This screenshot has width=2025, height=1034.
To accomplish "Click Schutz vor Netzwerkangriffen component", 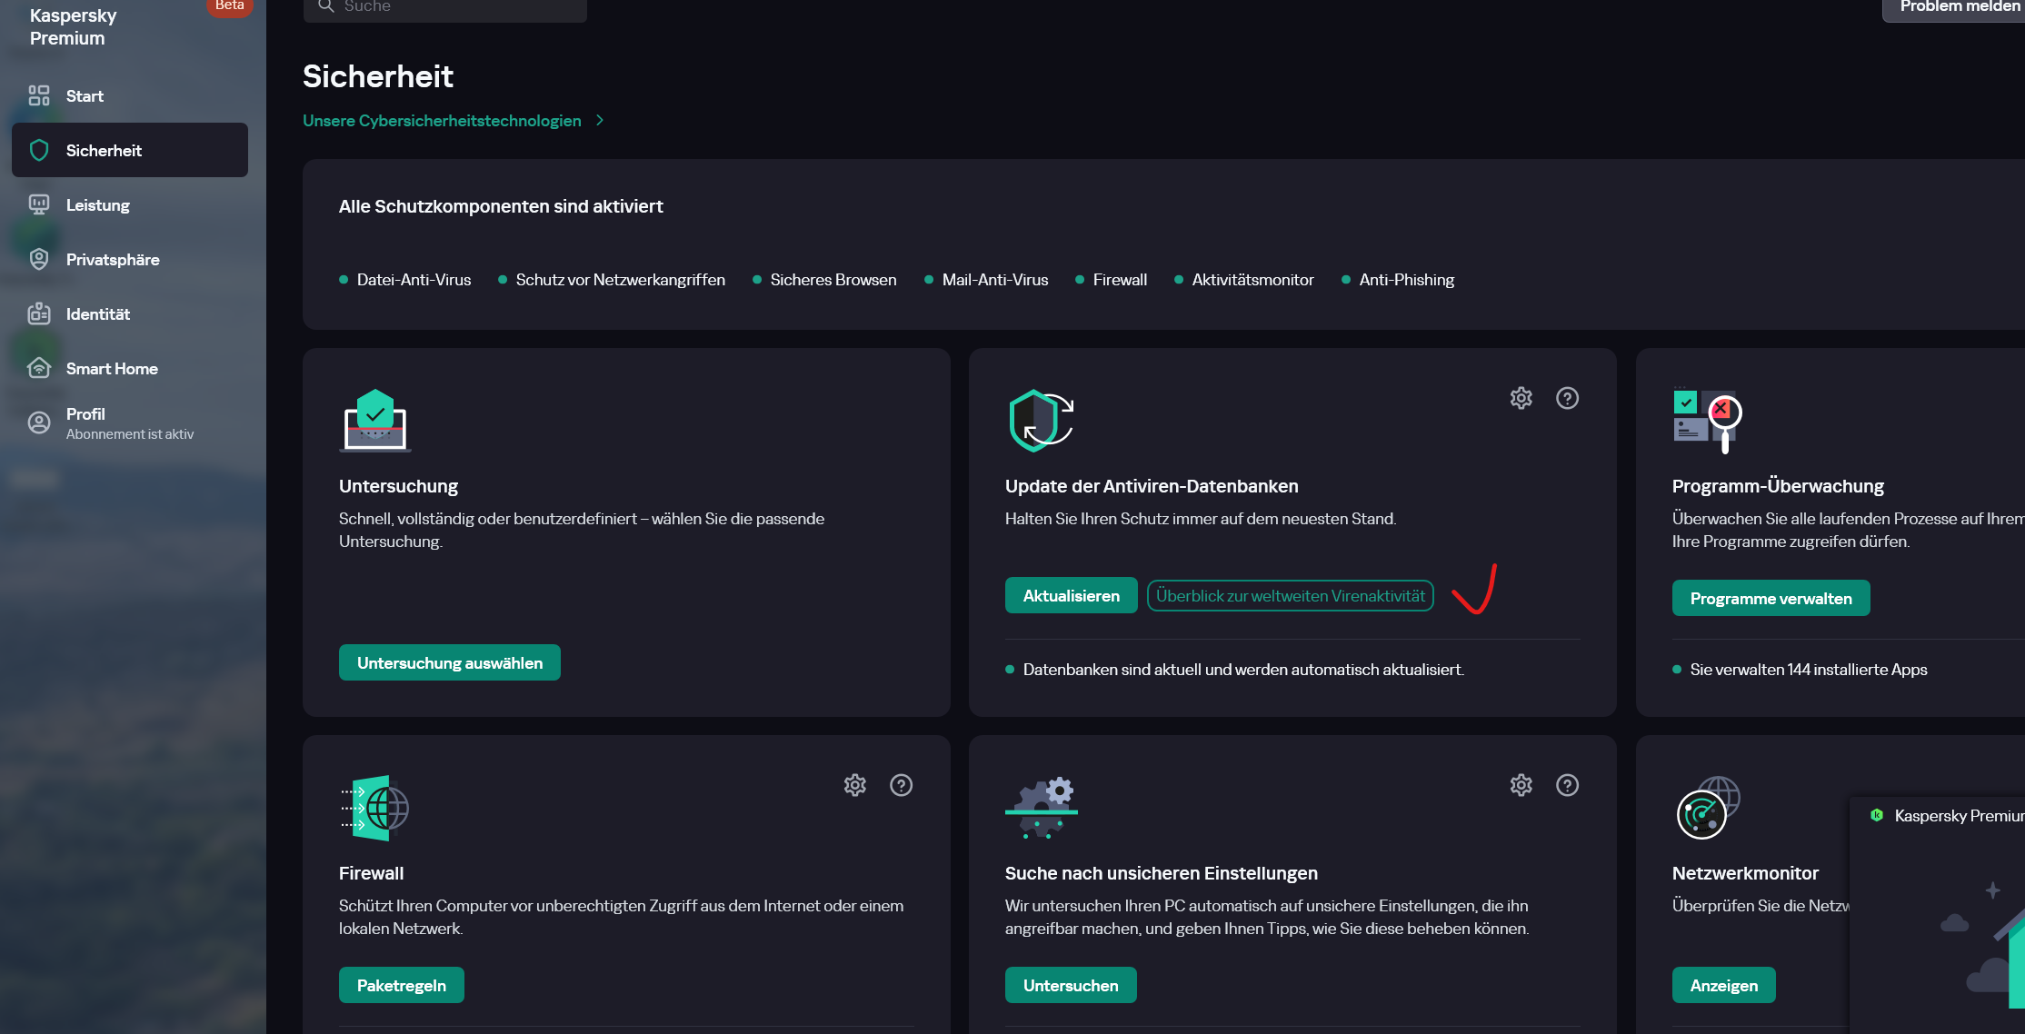I will [612, 280].
